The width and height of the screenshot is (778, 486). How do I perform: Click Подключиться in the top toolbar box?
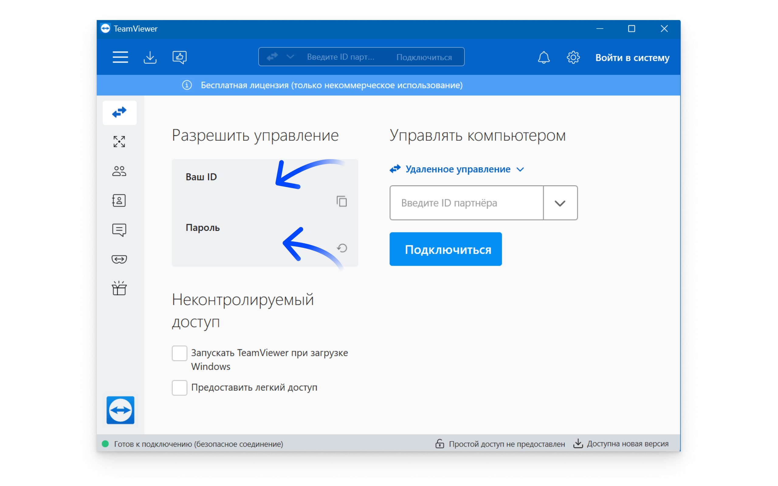tap(424, 57)
